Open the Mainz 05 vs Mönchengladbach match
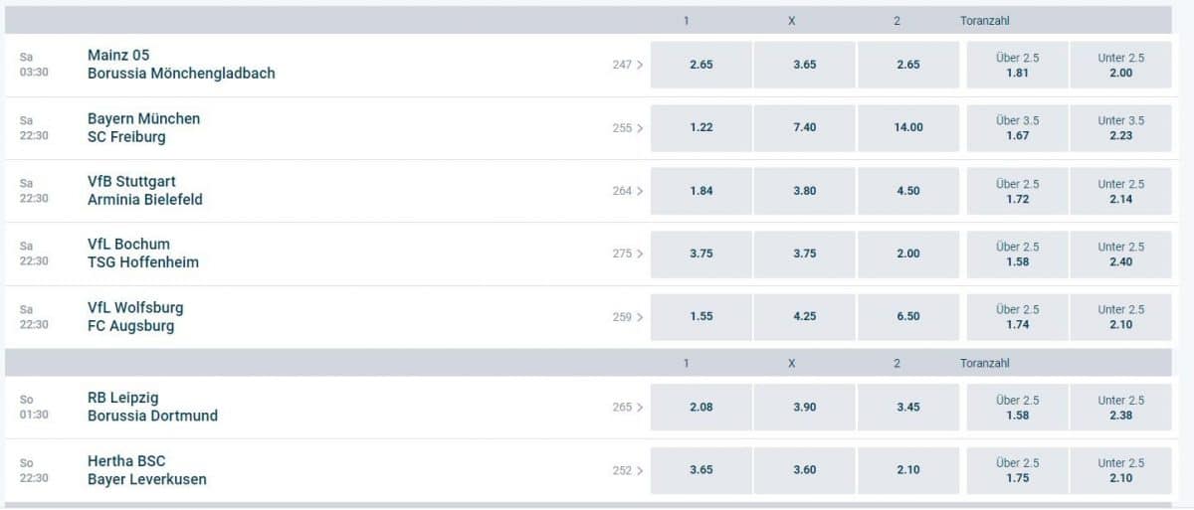1194x510 pixels. click(x=181, y=65)
